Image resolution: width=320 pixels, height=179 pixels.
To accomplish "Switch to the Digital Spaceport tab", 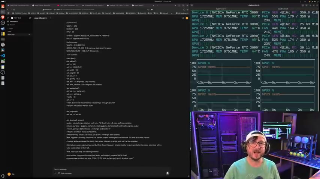I will click(x=69, y=6).
